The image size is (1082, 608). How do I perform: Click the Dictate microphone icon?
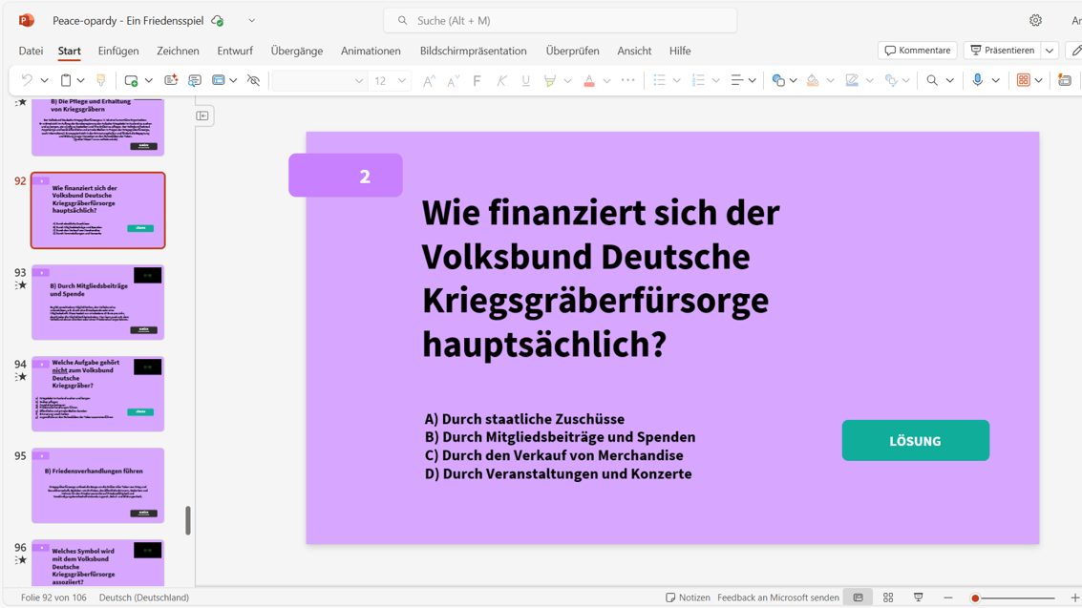pyautogui.click(x=977, y=81)
